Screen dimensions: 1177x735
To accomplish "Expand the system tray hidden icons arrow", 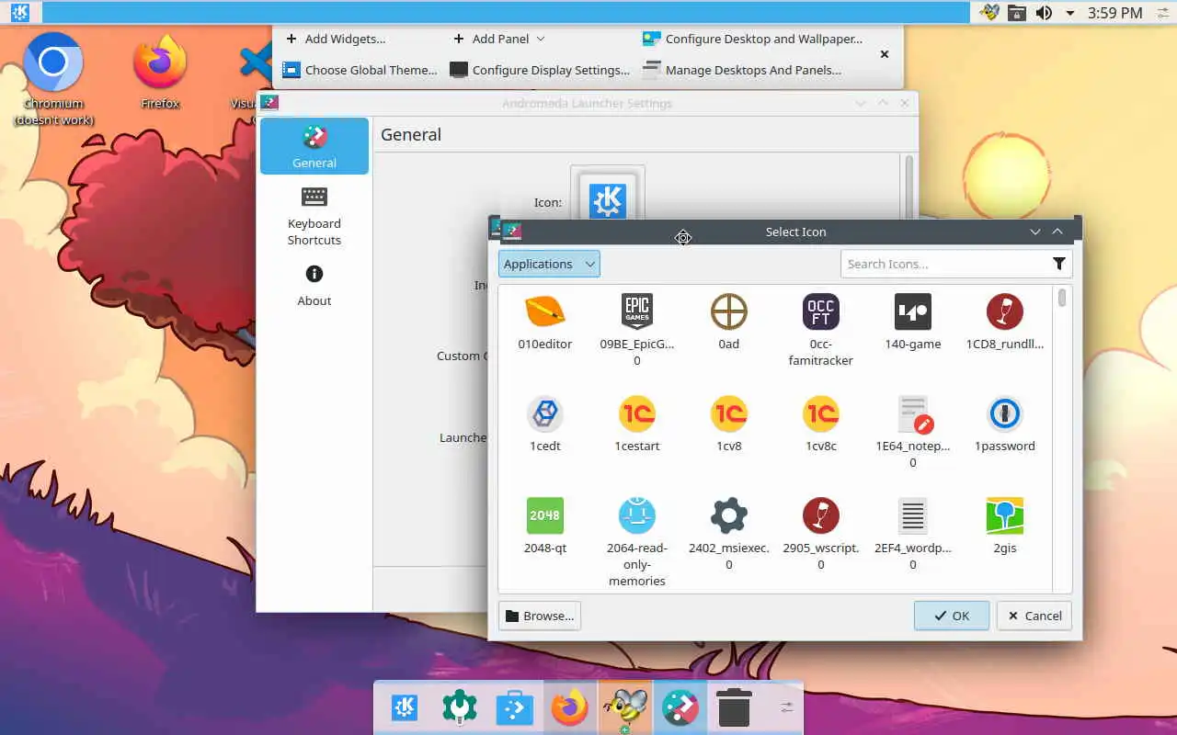I will (x=1070, y=13).
